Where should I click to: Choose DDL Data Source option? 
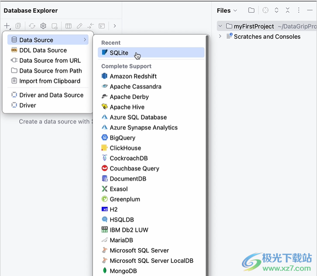48,50
